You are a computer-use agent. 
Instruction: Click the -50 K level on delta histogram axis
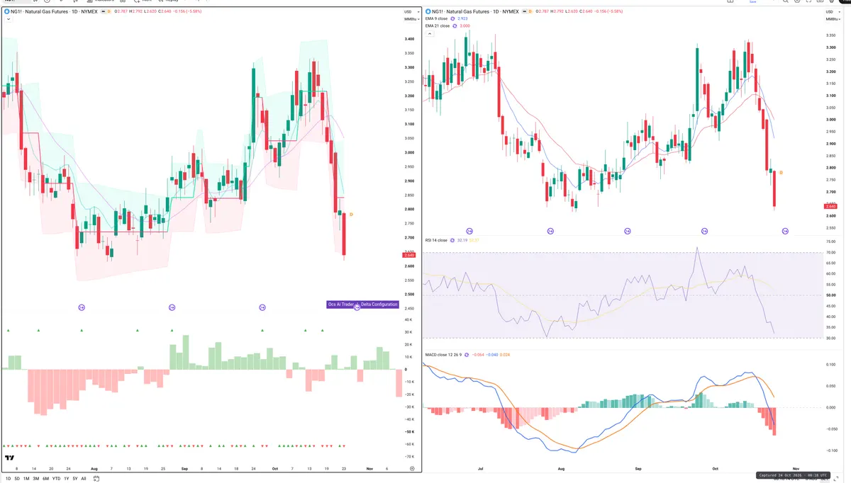(410, 431)
